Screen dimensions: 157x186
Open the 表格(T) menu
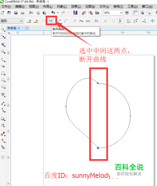pos(118,7)
